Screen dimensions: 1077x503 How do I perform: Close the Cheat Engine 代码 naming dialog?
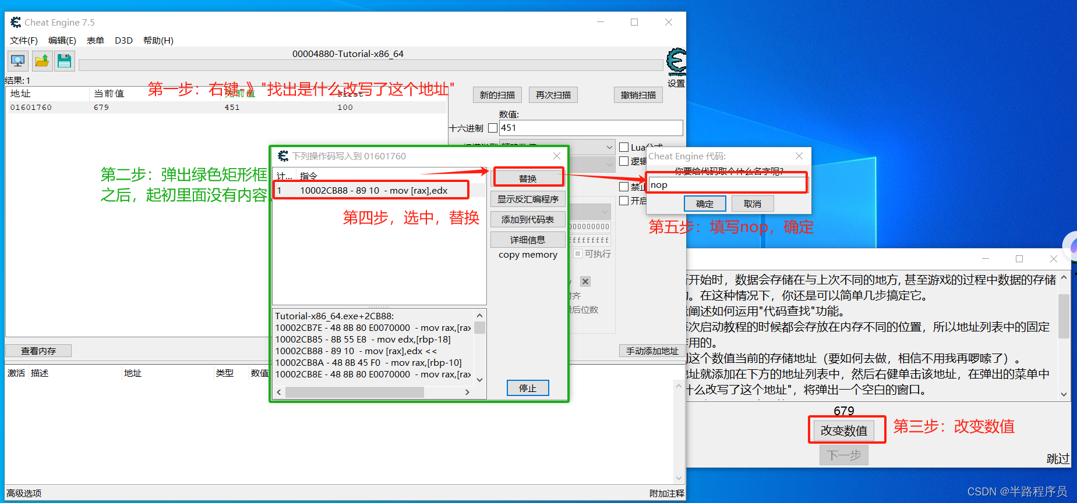coord(799,156)
